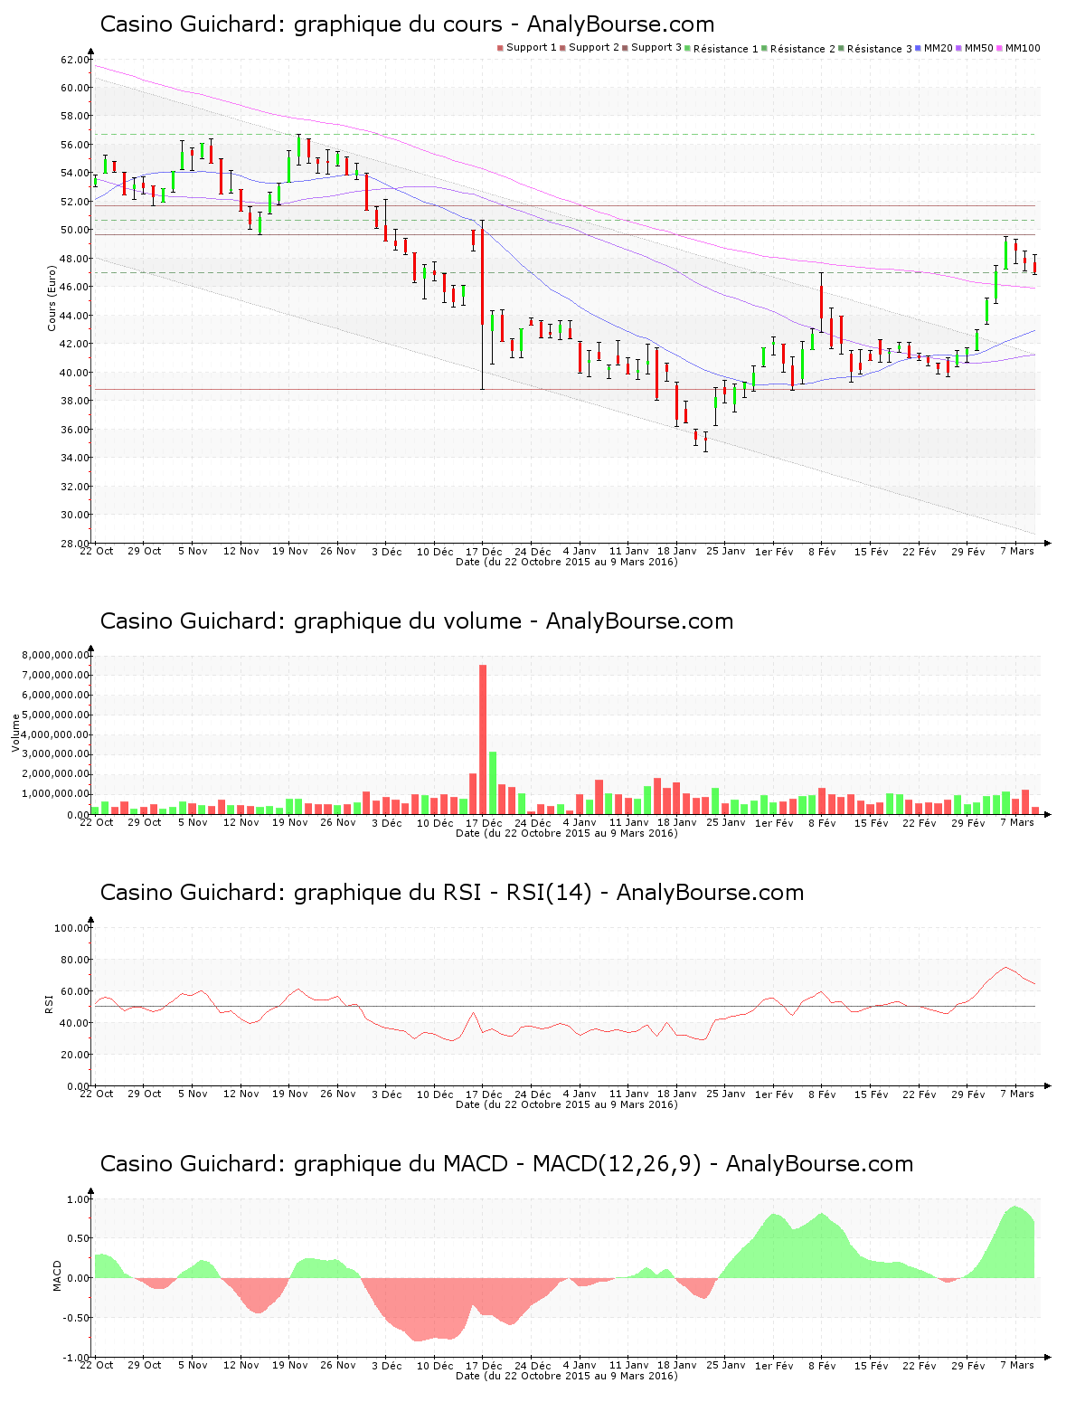The height and width of the screenshot is (1402, 1085).
Task: Click 7 Mars date on price chart
Action: click(1016, 551)
